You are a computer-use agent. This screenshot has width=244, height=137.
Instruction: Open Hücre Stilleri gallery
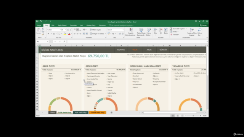149,32
